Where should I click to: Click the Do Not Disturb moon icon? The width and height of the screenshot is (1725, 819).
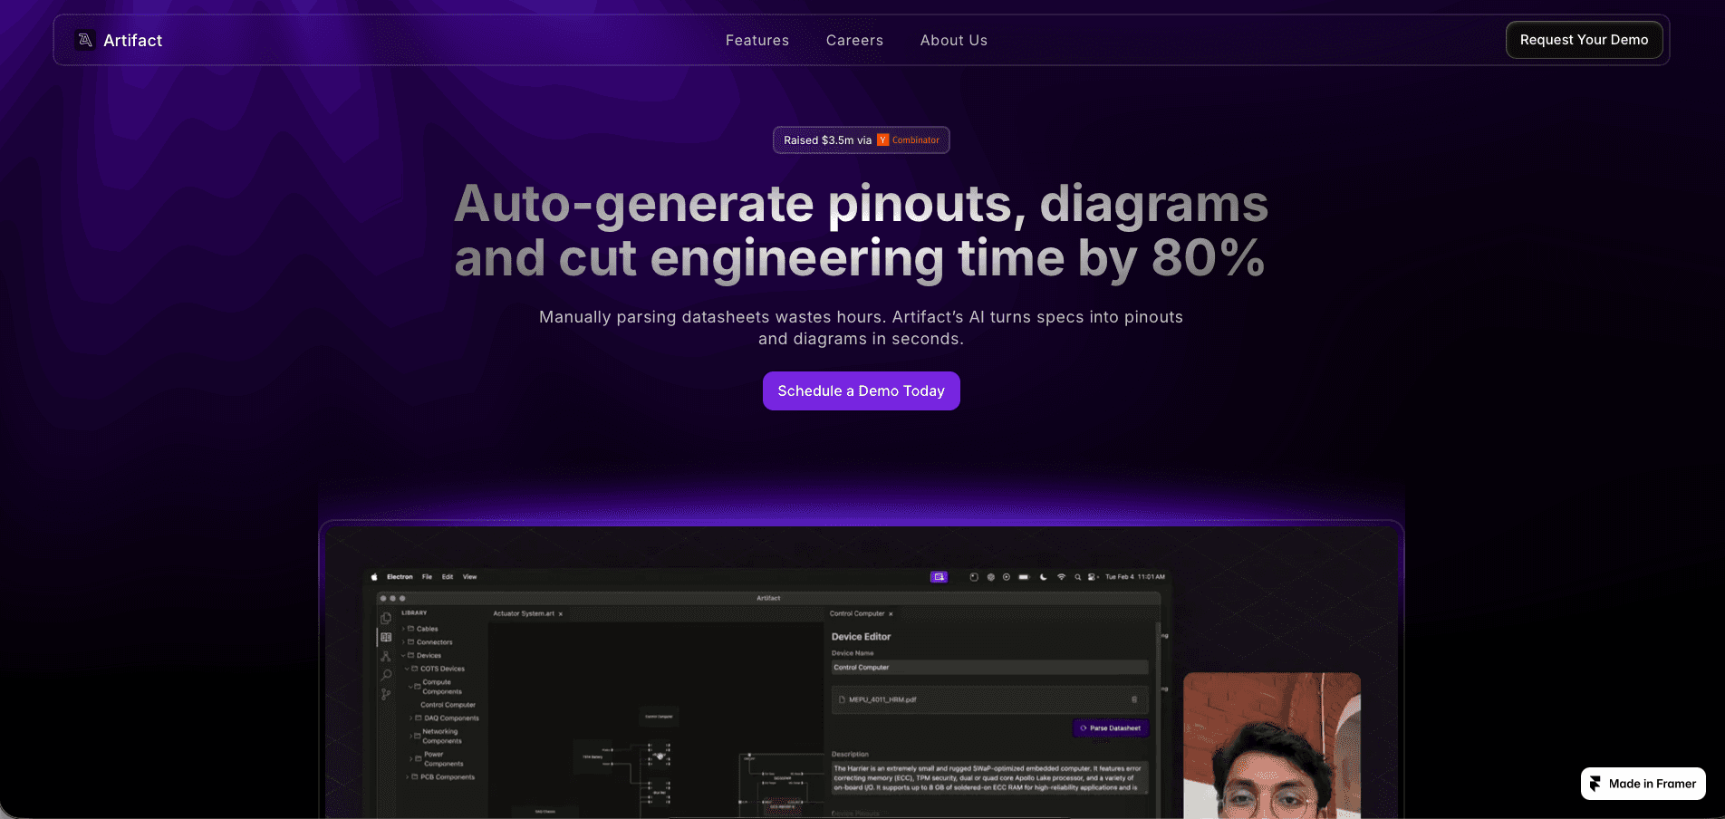pos(1044,577)
